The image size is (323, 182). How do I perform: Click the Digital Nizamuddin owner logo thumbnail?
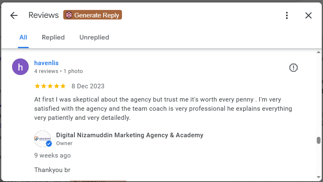point(42,138)
